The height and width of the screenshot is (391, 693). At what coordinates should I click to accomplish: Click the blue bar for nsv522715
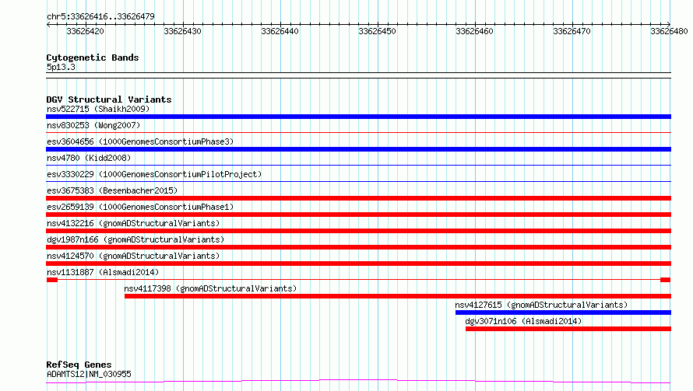click(x=358, y=117)
